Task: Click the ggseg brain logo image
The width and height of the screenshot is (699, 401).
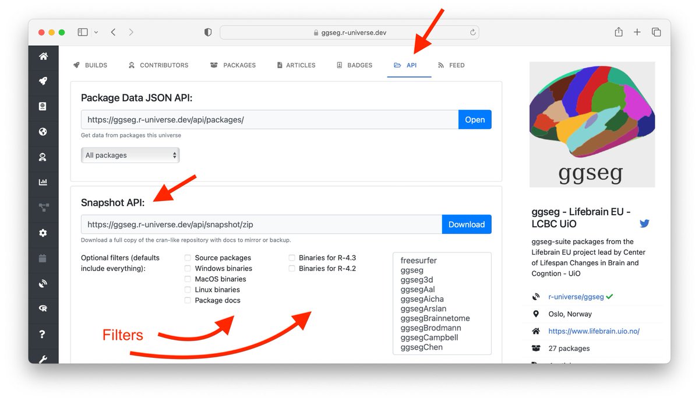Action: pyautogui.click(x=592, y=125)
